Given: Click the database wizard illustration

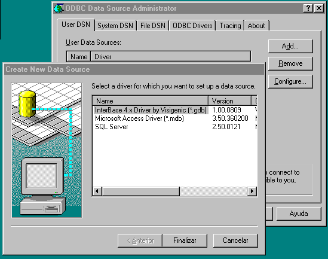Looking at the screenshot, I should 47,150.
